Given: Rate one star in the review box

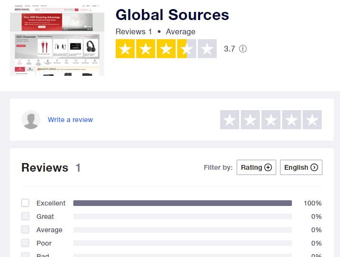Looking at the screenshot, I should 230,120.
